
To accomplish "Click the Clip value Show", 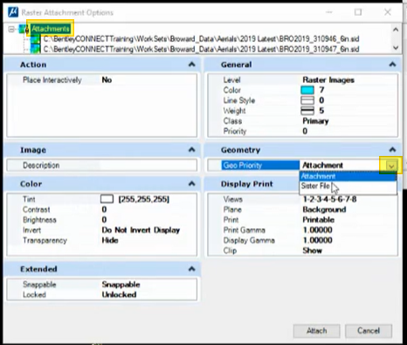I will click(313, 251).
